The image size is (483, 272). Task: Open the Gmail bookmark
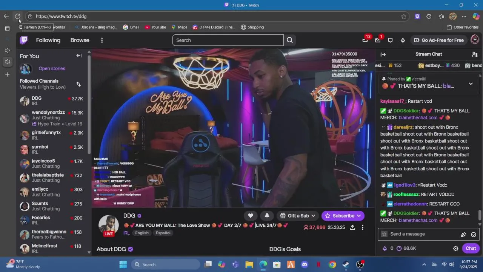[131, 27]
